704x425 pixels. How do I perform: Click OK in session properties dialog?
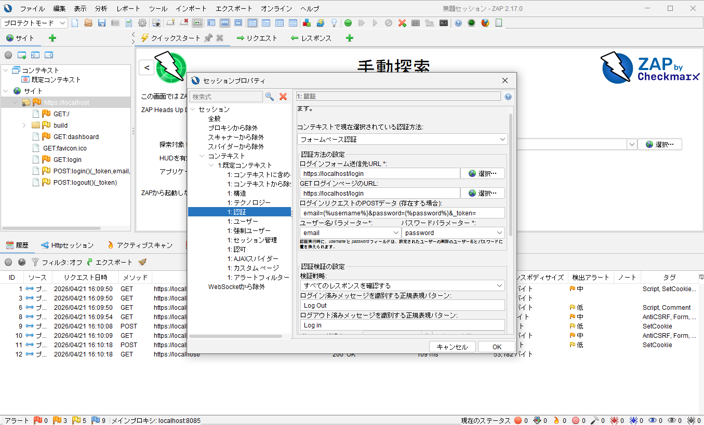click(x=497, y=347)
